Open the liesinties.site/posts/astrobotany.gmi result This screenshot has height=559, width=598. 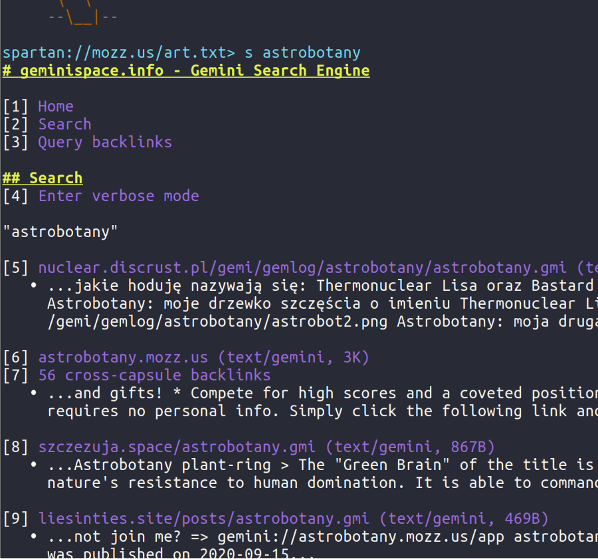[293, 519]
